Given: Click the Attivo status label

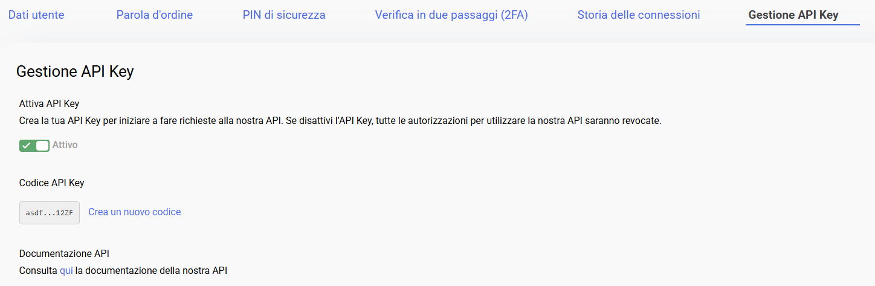Looking at the screenshot, I should point(65,145).
